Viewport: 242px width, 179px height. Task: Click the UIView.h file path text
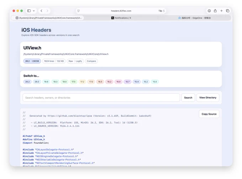[66, 54]
